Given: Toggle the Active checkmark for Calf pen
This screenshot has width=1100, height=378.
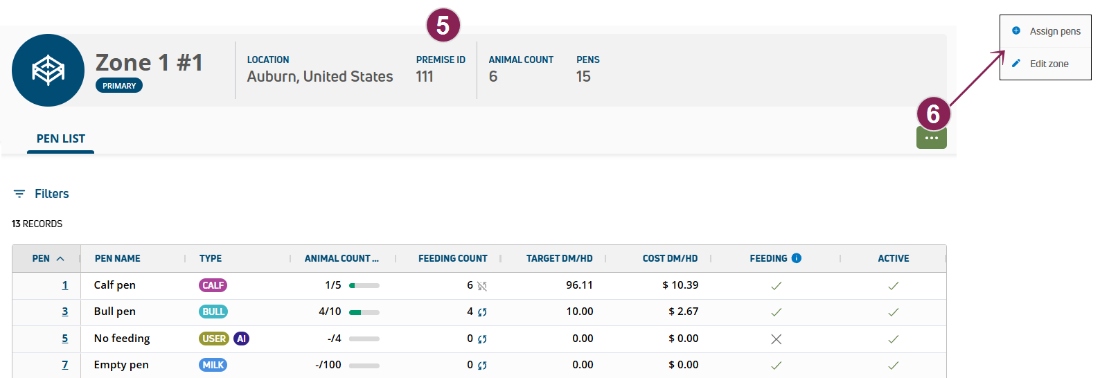Looking at the screenshot, I should coord(893,285).
